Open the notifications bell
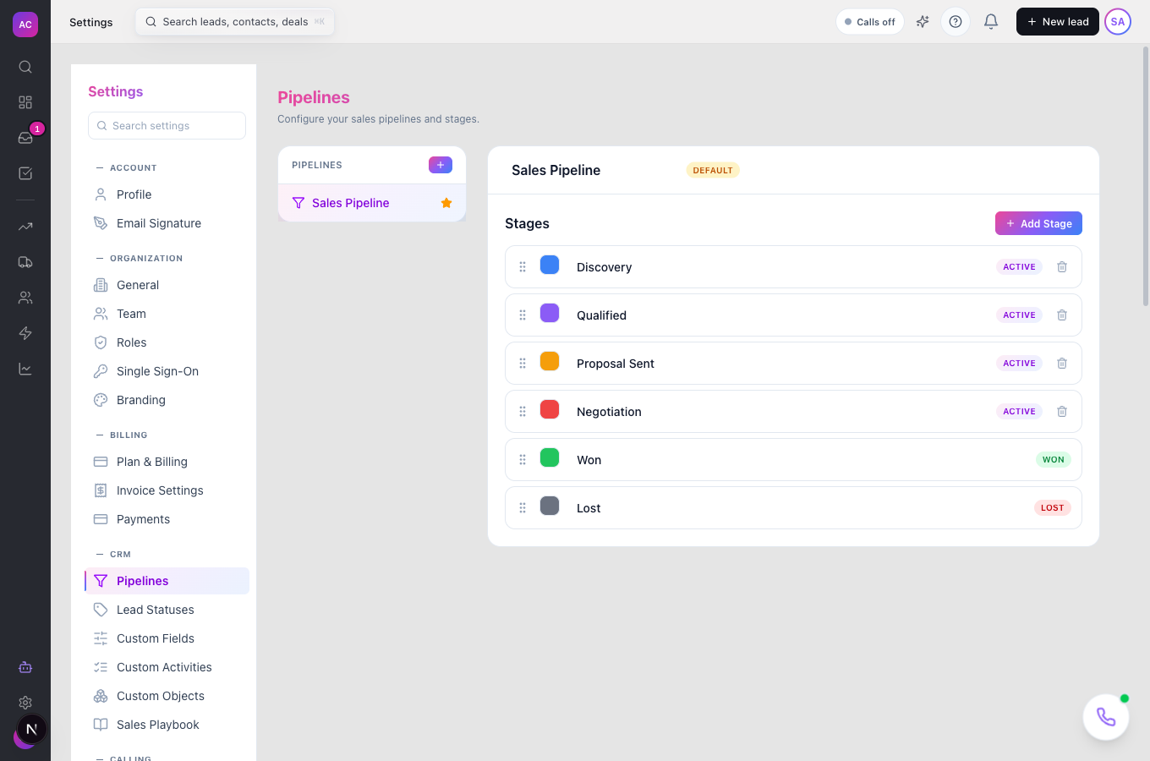 point(991,22)
